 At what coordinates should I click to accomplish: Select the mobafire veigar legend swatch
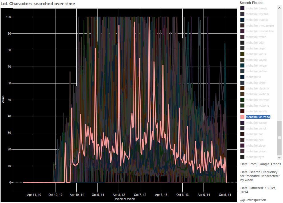point(242,65)
